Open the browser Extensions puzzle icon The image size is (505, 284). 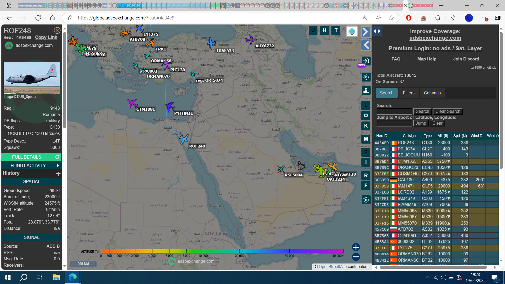(x=438, y=18)
